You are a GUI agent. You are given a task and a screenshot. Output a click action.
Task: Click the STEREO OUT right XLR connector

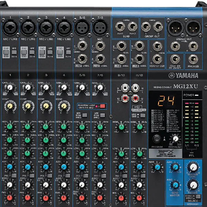click(x=193, y=28)
